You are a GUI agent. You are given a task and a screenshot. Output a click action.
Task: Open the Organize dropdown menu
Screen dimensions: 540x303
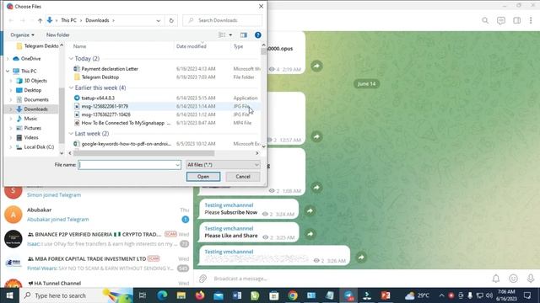[23, 35]
